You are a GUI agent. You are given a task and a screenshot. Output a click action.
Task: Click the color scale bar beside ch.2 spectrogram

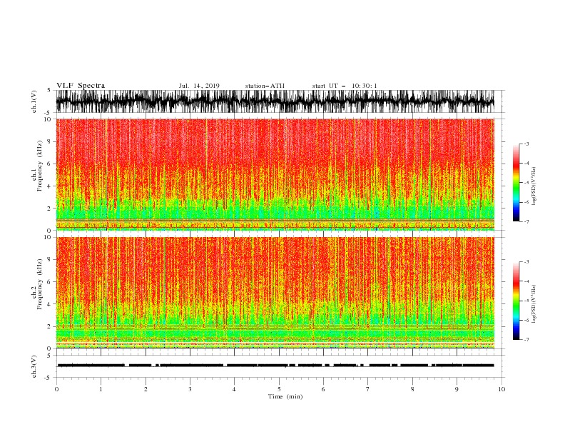pos(516,301)
